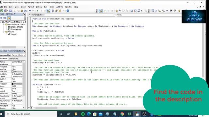The width and height of the screenshot is (209, 117).
Task: Collapse the Modules folder node
Action: tap(4, 32)
